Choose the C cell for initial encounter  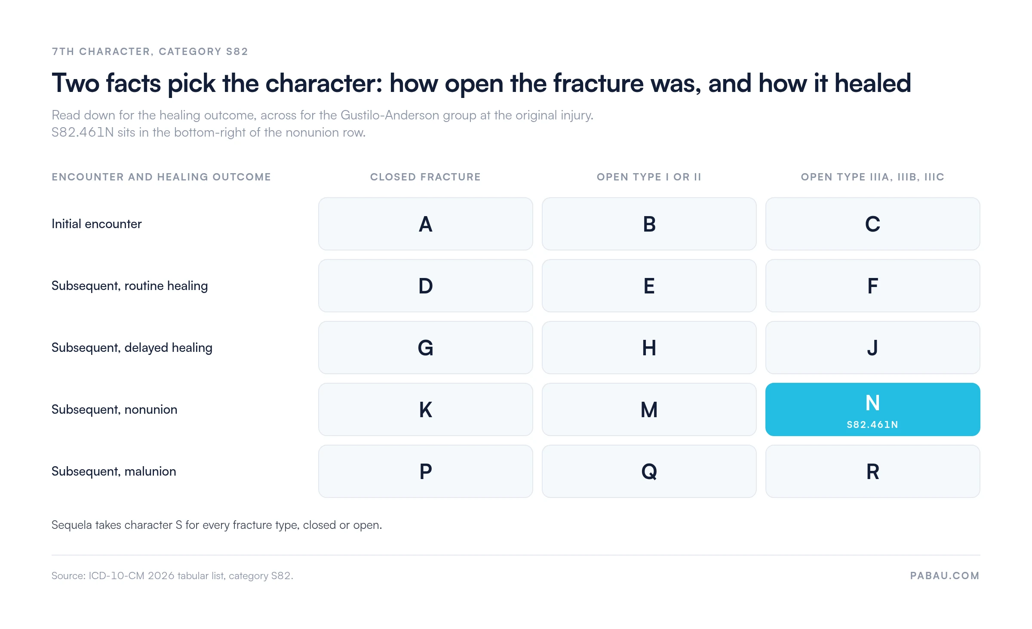[x=872, y=224]
